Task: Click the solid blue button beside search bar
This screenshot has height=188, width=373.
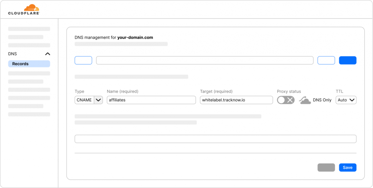Action: tap(348, 60)
